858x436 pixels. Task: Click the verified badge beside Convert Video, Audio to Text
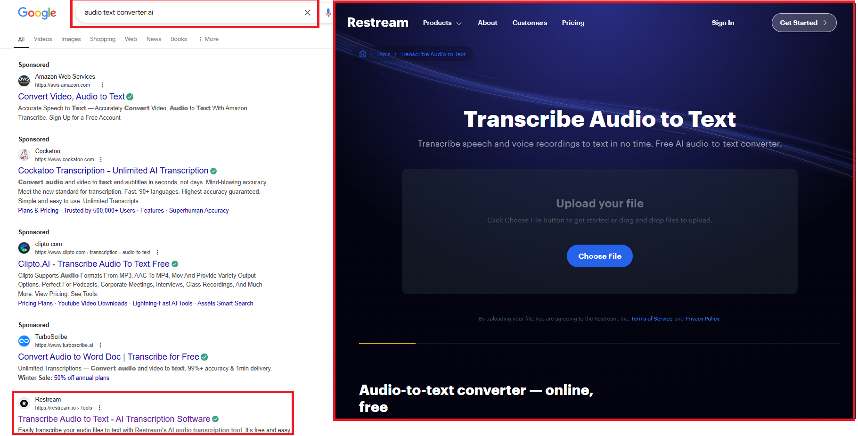coord(130,97)
